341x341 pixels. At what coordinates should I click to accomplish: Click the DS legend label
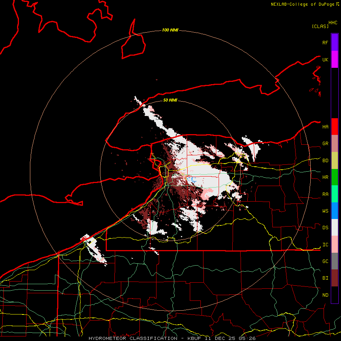[x=325, y=228]
